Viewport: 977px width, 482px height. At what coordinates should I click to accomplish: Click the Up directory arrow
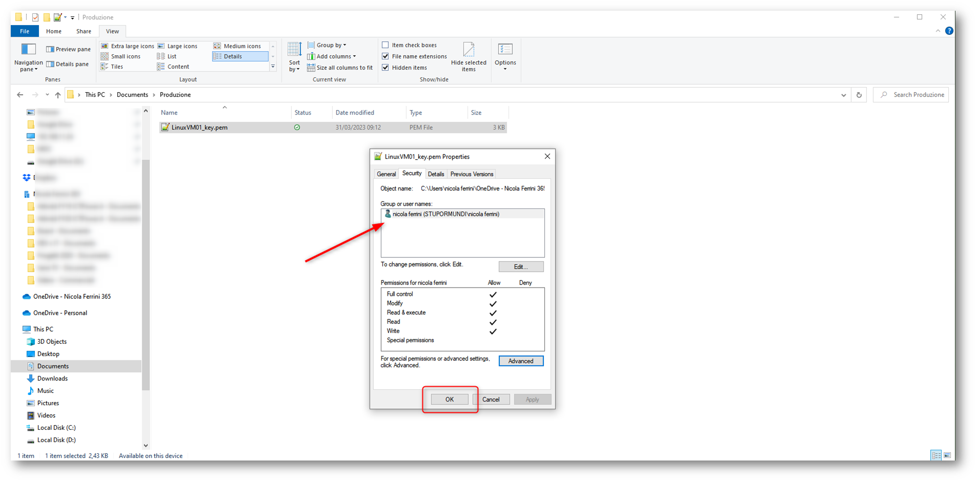click(x=58, y=95)
